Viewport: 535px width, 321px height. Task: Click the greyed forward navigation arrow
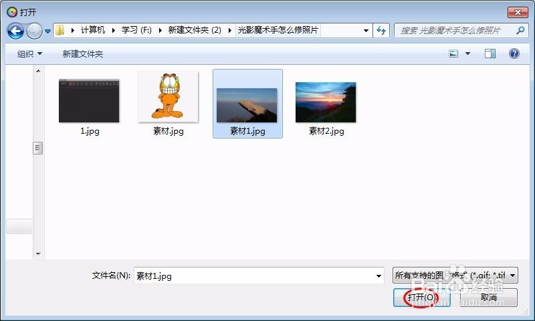tap(35, 31)
